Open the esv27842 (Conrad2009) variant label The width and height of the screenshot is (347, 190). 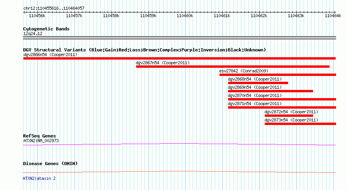tap(244, 71)
